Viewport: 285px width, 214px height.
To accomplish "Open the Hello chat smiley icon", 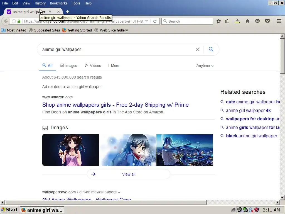I will click(x=257, y=21).
